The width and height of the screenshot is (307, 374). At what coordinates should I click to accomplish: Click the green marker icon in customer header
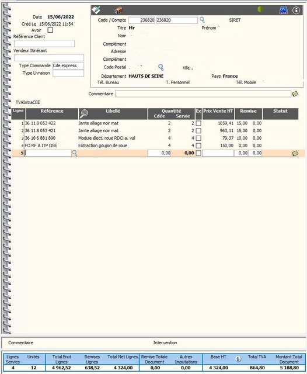pyautogui.click(x=260, y=9)
